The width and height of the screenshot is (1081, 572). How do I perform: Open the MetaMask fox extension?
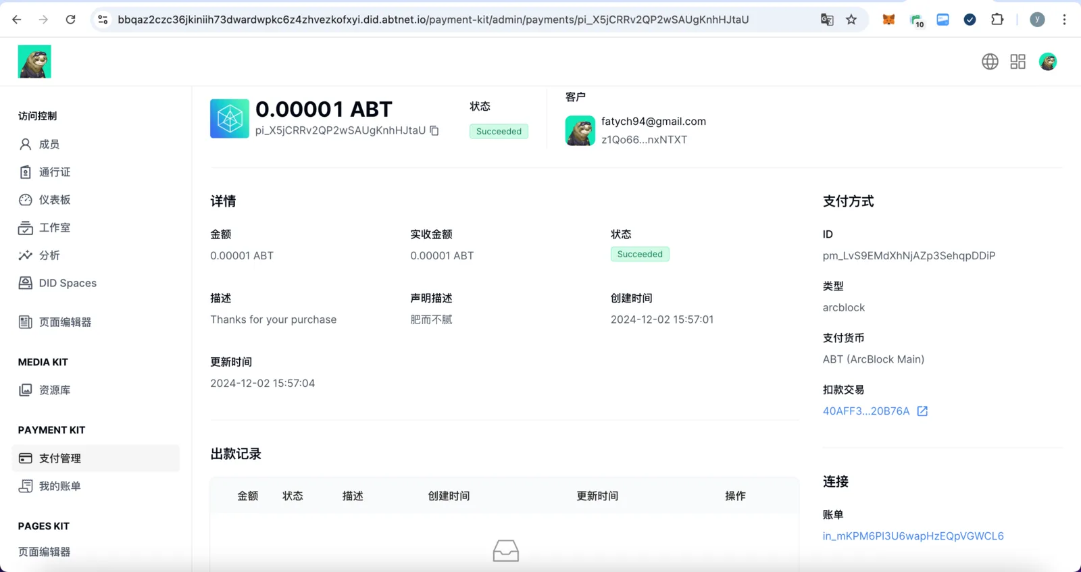888,20
